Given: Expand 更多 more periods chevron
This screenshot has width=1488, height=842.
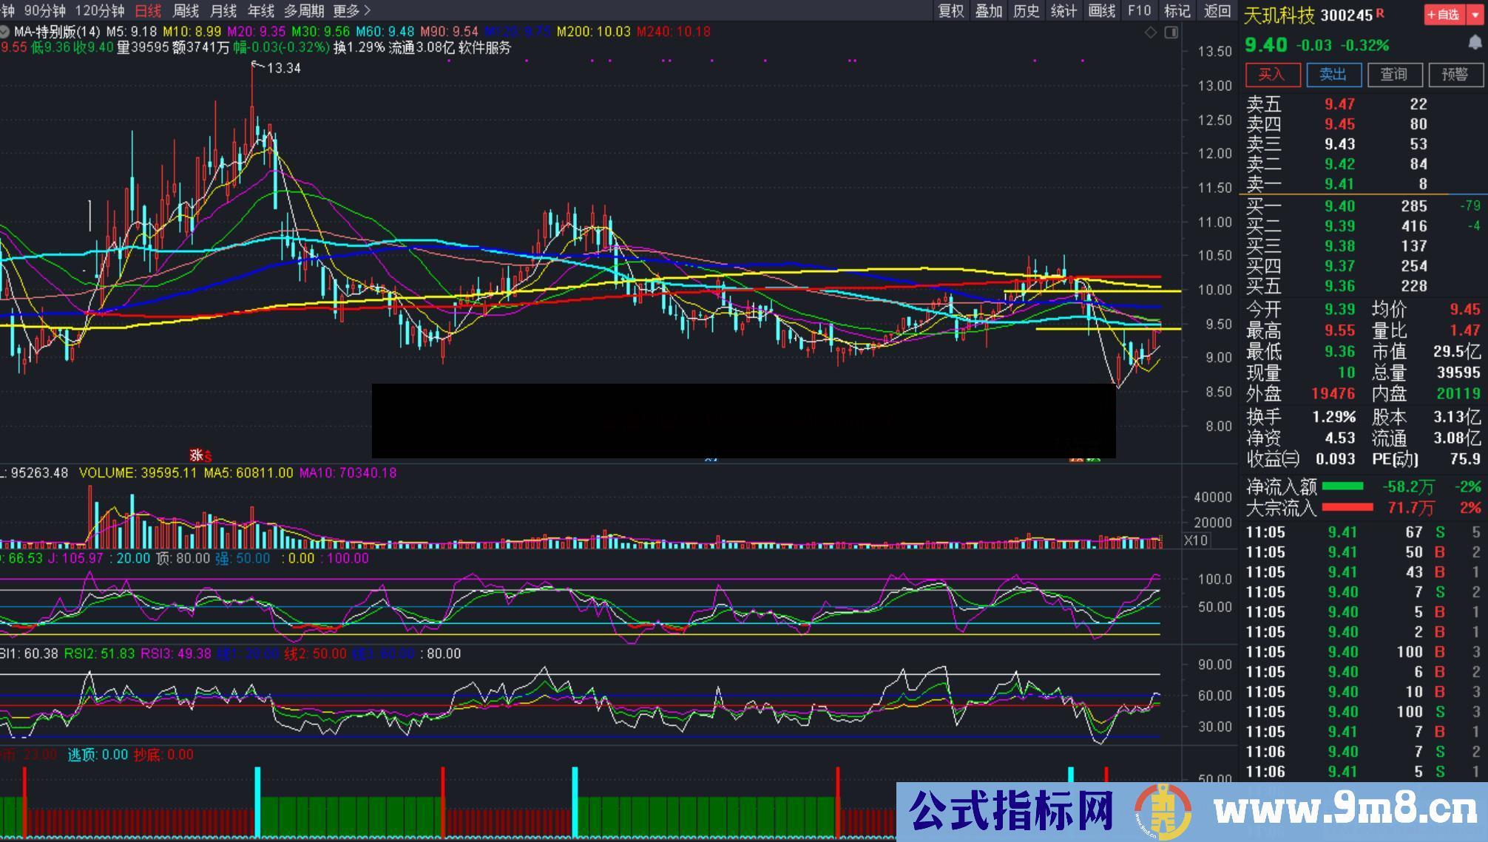Looking at the screenshot, I should [352, 10].
